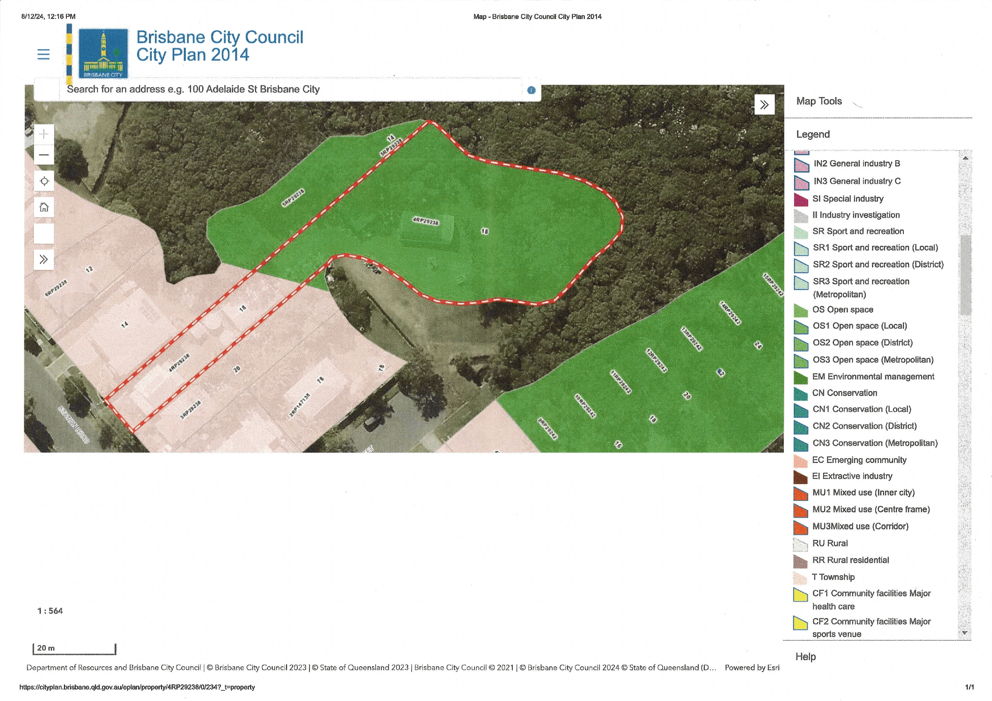Image resolution: width=992 pixels, height=701 pixels.
Task: Click the legend scrollbar down arrow
Action: 965,633
